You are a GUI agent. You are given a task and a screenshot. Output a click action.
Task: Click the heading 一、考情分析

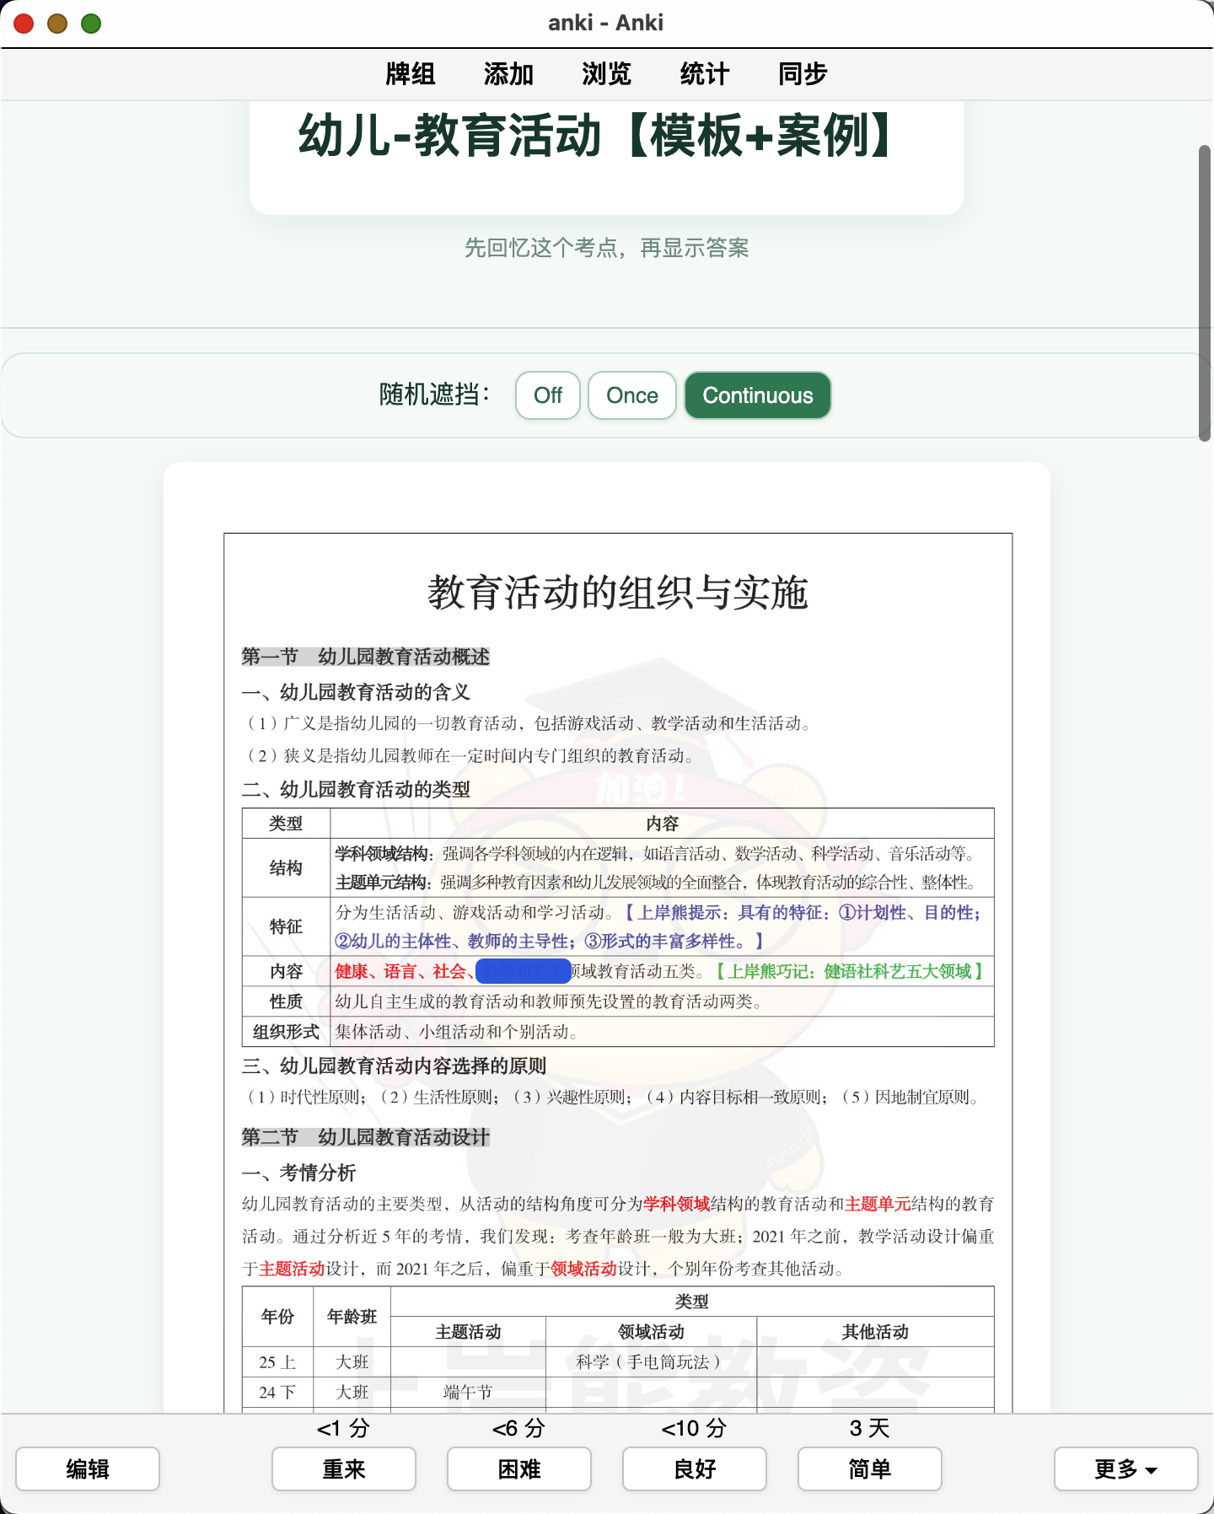[298, 1173]
